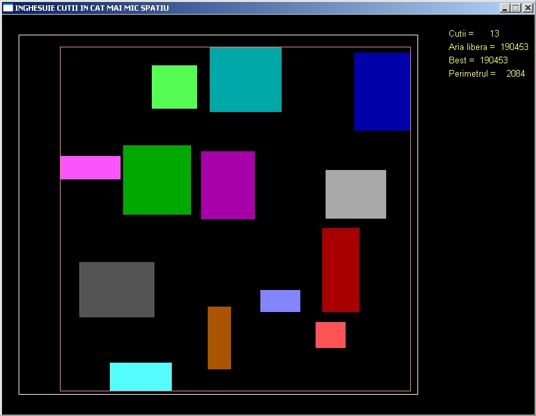Image resolution: width=536 pixels, height=416 pixels.
Task: Click the dark red box
Action: 341,270
